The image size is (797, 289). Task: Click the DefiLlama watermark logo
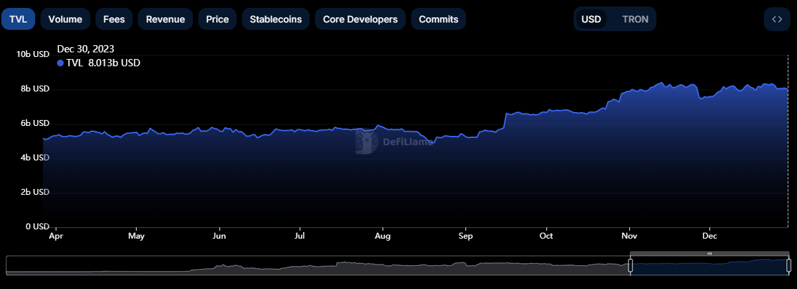(x=367, y=141)
